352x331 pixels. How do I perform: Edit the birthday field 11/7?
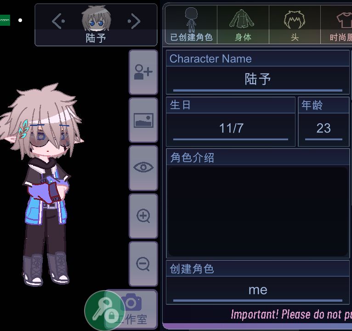(x=231, y=129)
